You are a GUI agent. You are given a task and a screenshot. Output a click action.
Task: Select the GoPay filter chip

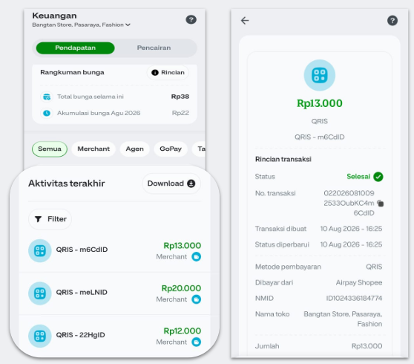(x=171, y=149)
